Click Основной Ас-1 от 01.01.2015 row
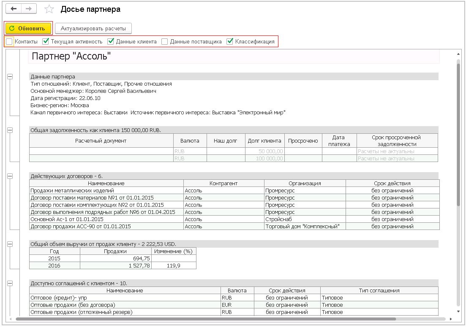The width and height of the screenshot is (466, 327). tap(234, 219)
